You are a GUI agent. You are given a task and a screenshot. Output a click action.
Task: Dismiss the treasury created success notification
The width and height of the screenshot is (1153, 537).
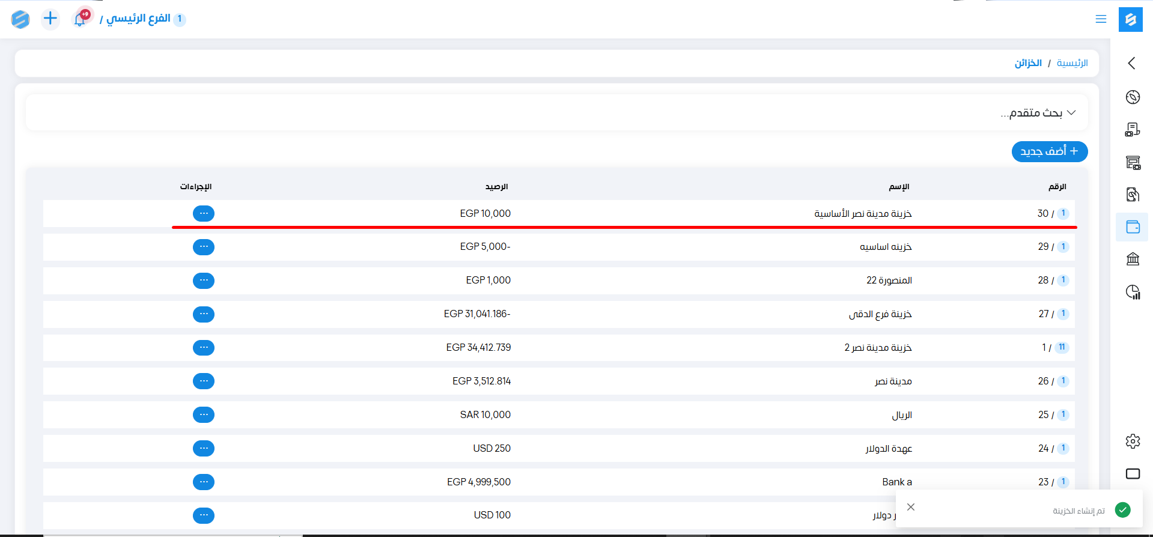[911, 507]
